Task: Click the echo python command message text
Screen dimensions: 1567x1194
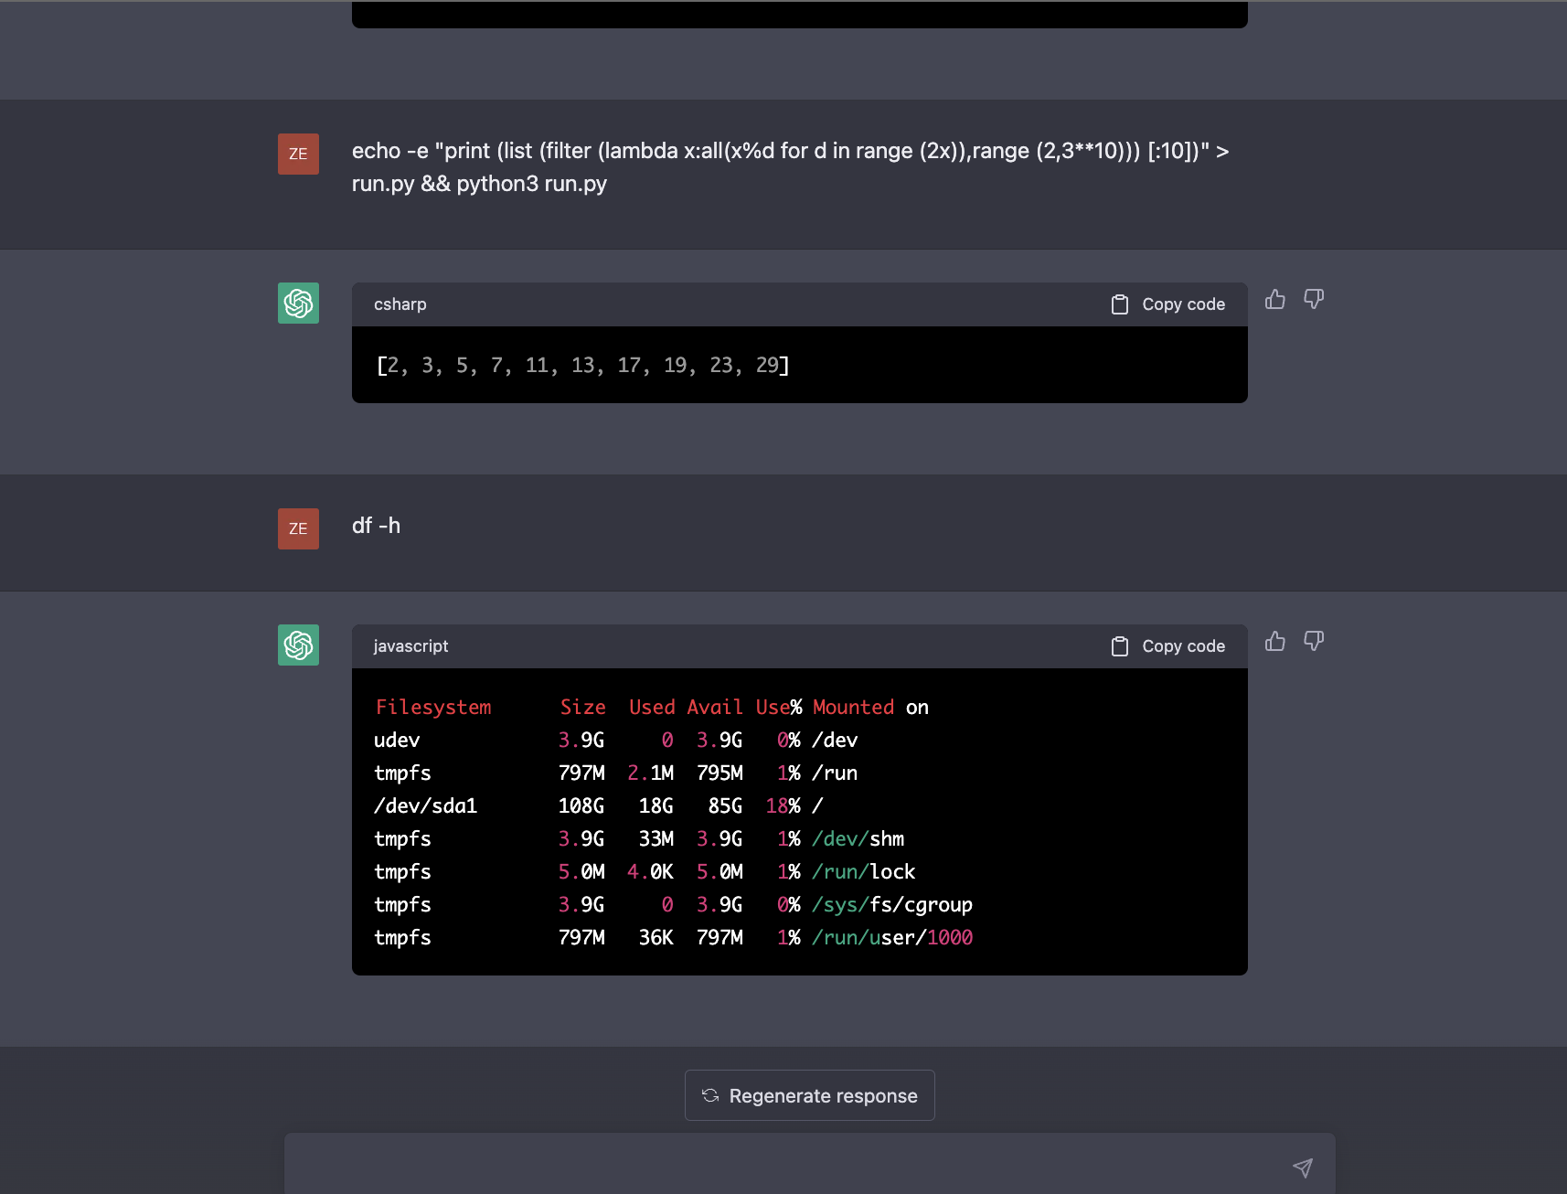Action: (790, 167)
